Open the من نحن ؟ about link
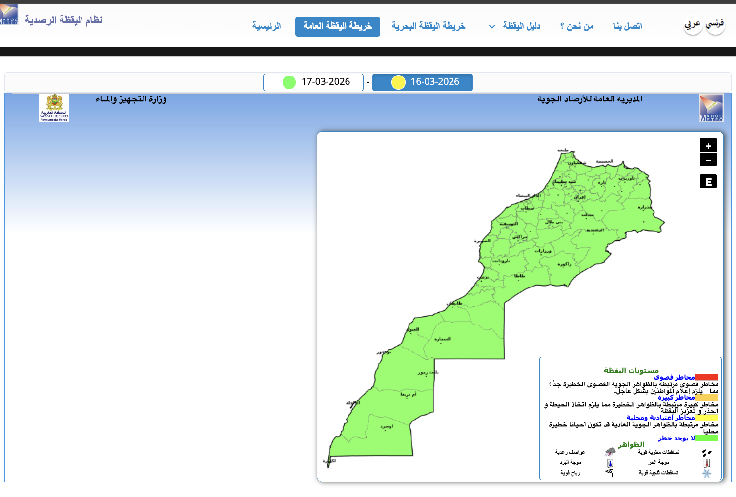Viewport: 736px width, 497px height. pyautogui.click(x=577, y=26)
